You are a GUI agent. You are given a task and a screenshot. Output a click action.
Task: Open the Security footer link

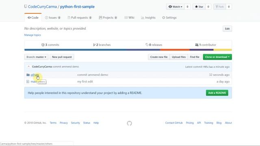(x=76, y=123)
